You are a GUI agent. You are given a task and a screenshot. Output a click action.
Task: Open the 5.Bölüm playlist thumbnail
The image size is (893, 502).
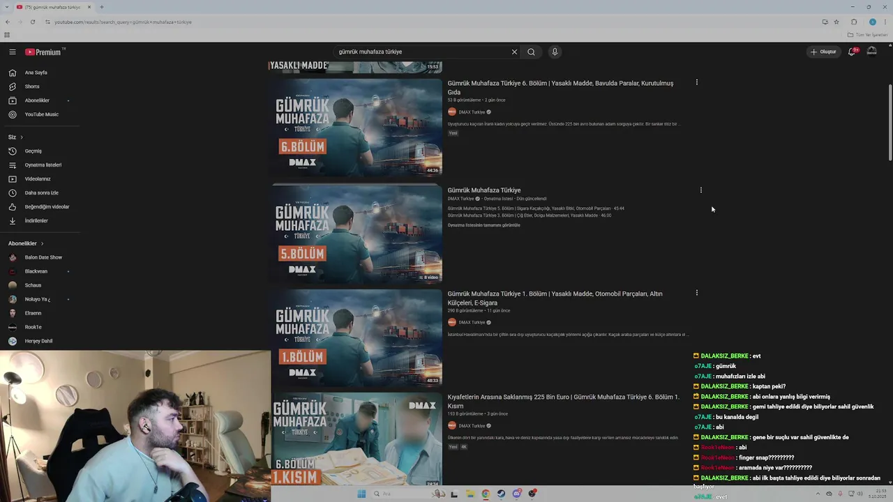tap(357, 234)
